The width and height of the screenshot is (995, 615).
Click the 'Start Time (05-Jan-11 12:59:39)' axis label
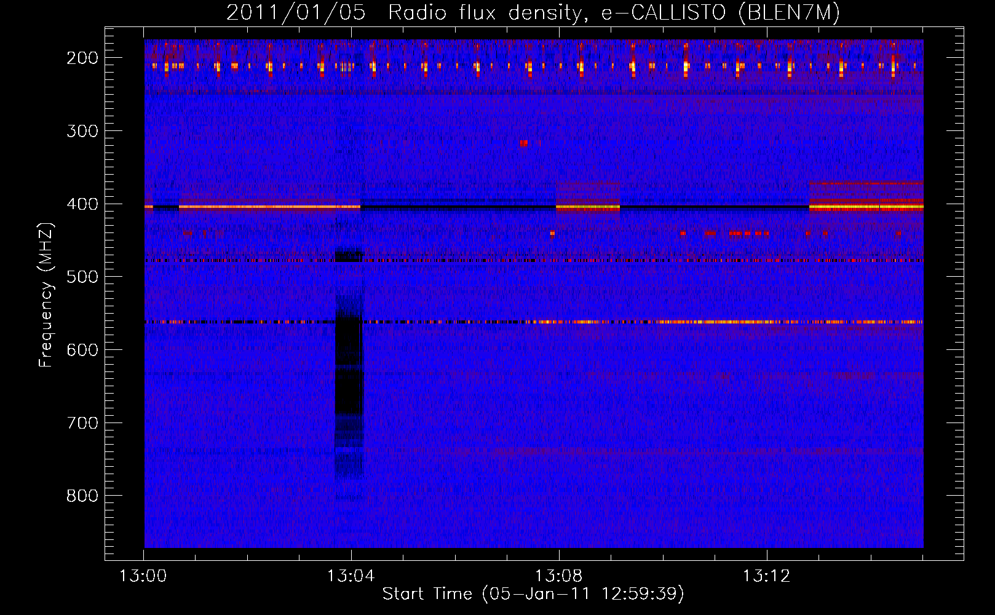pos(533,593)
